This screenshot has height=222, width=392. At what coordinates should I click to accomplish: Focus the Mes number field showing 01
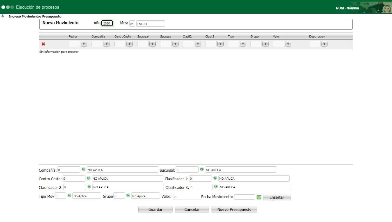[132, 24]
